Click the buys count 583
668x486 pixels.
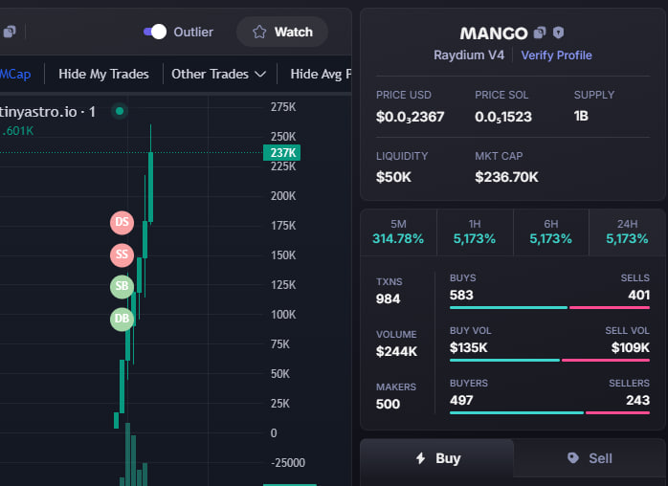(461, 296)
